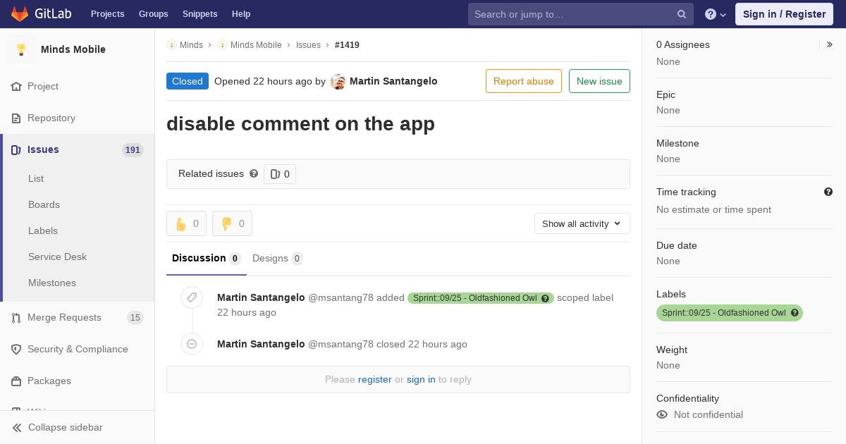Click the Packages icon

click(x=16, y=381)
